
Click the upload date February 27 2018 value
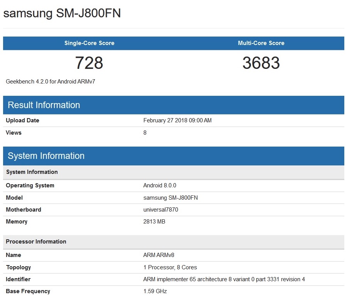(177, 120)
